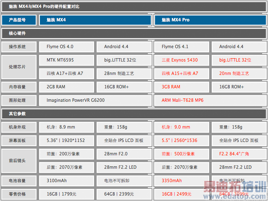Select the '16GB | 1799元' price cell
The height and width of the screenshot is (201, 268).
(66, 194)
